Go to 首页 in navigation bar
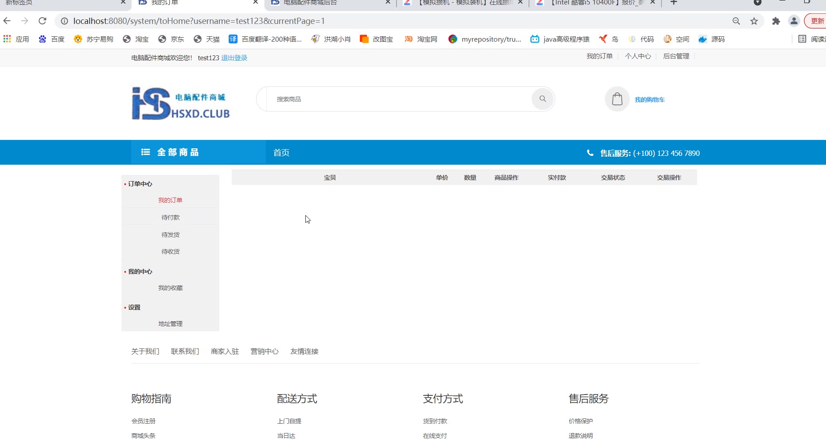The image size is (826, 441). coord(281,153)
